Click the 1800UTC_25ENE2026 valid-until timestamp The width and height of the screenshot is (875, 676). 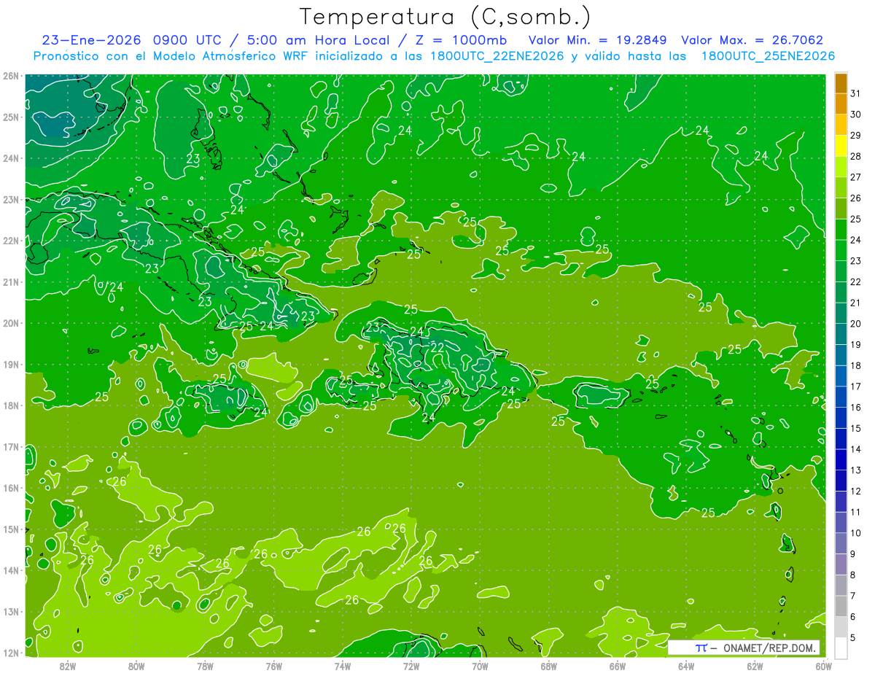(x=768, y=56)
